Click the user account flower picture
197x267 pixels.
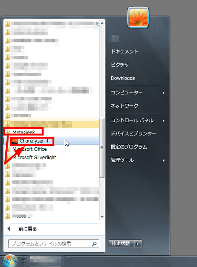138,17
